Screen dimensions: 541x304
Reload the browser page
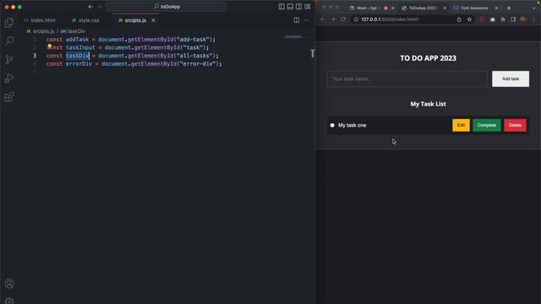pos(343,19)
